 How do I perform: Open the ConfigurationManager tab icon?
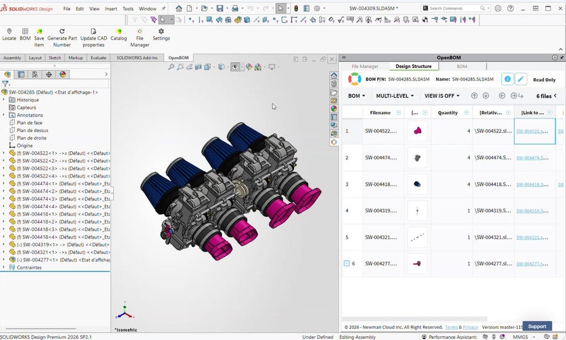coord(35,75)
